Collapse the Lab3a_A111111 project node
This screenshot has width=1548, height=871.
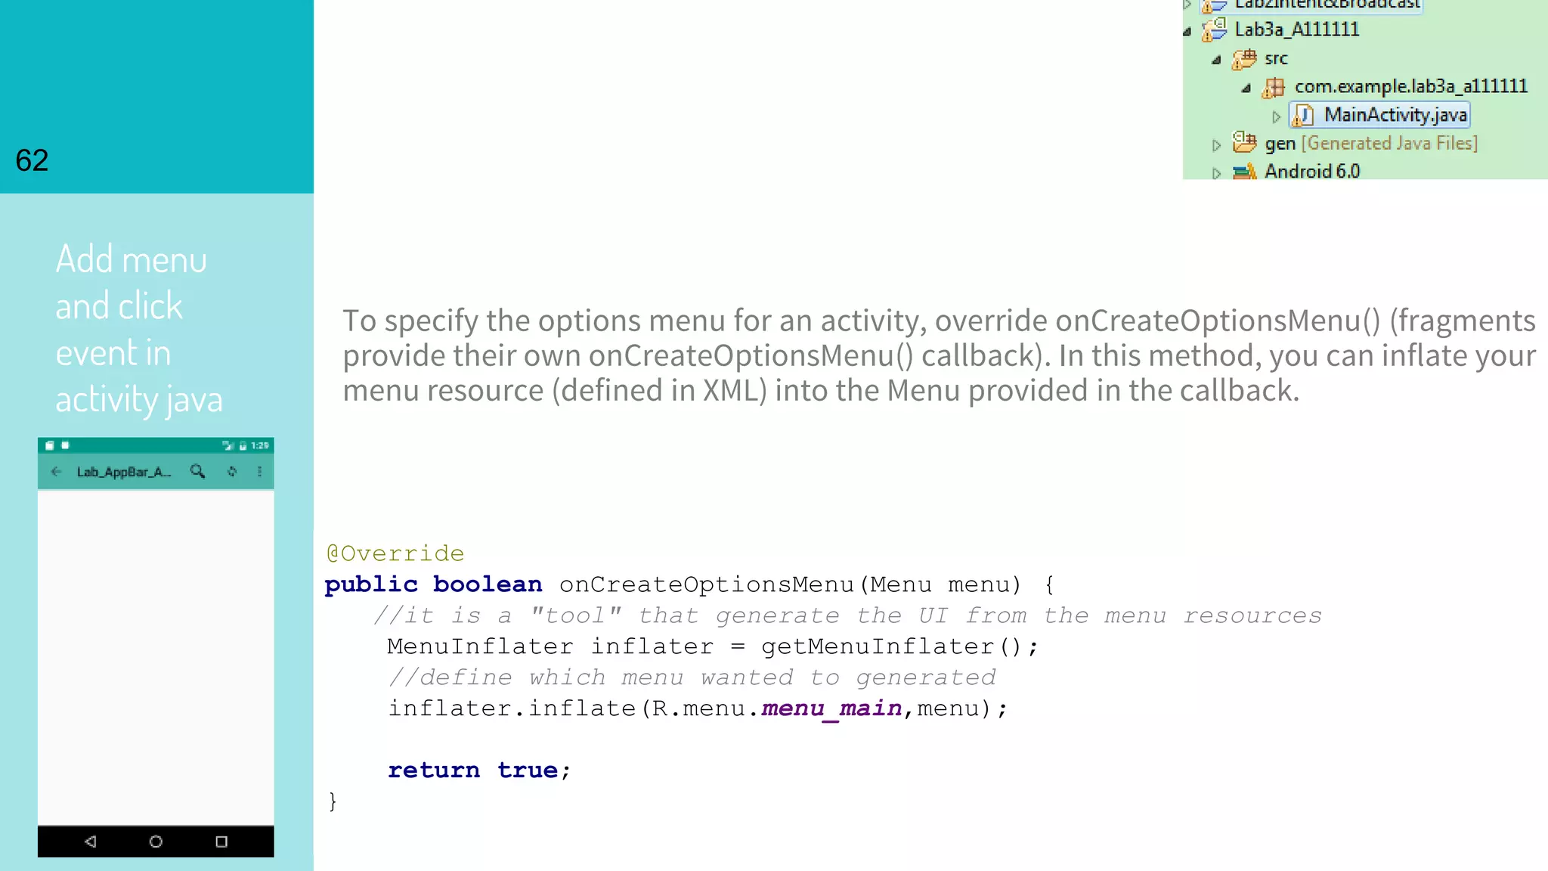coord(1187,31)
